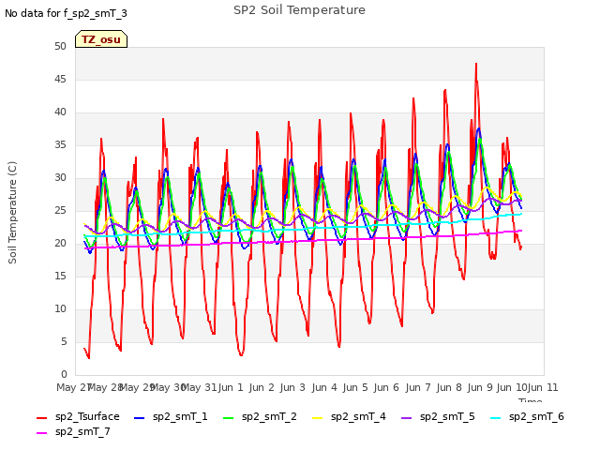The width and height of the screenshot is (600, 450).
Task: Click the Jun 8 x-axis tick label
Action: click(x=449, y=387)
